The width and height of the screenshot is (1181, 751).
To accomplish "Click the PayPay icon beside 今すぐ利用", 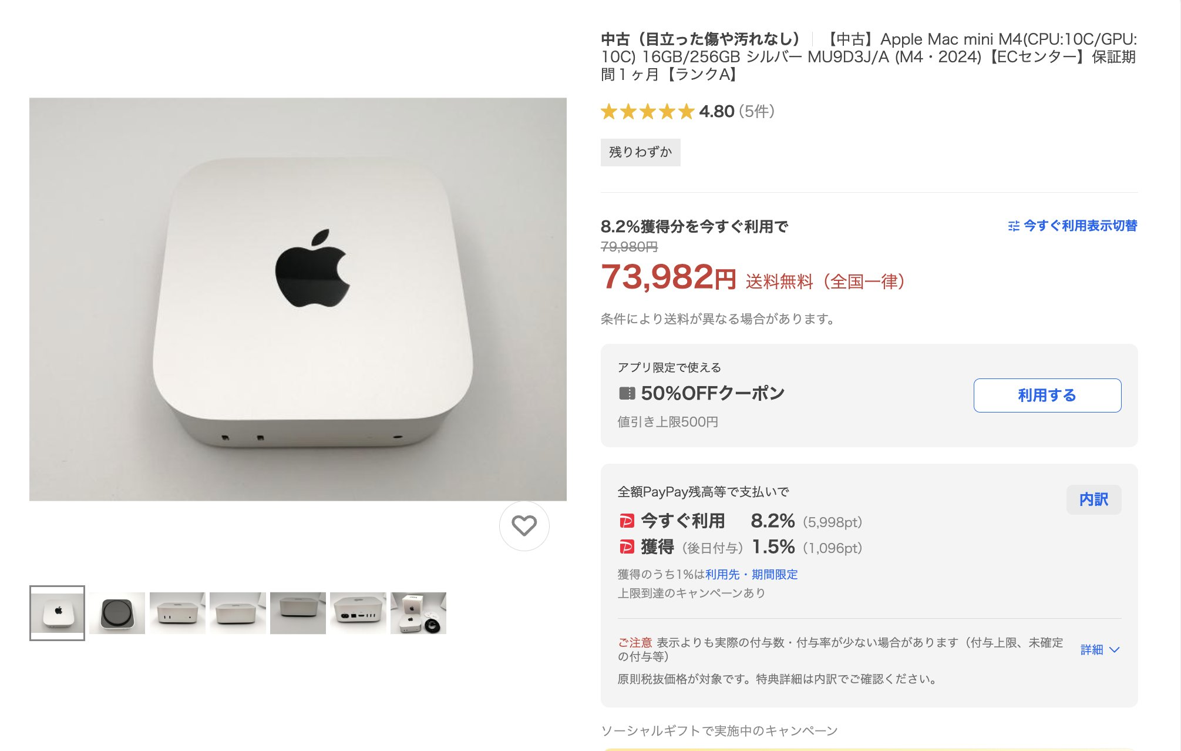I will (x=627, y=521).
